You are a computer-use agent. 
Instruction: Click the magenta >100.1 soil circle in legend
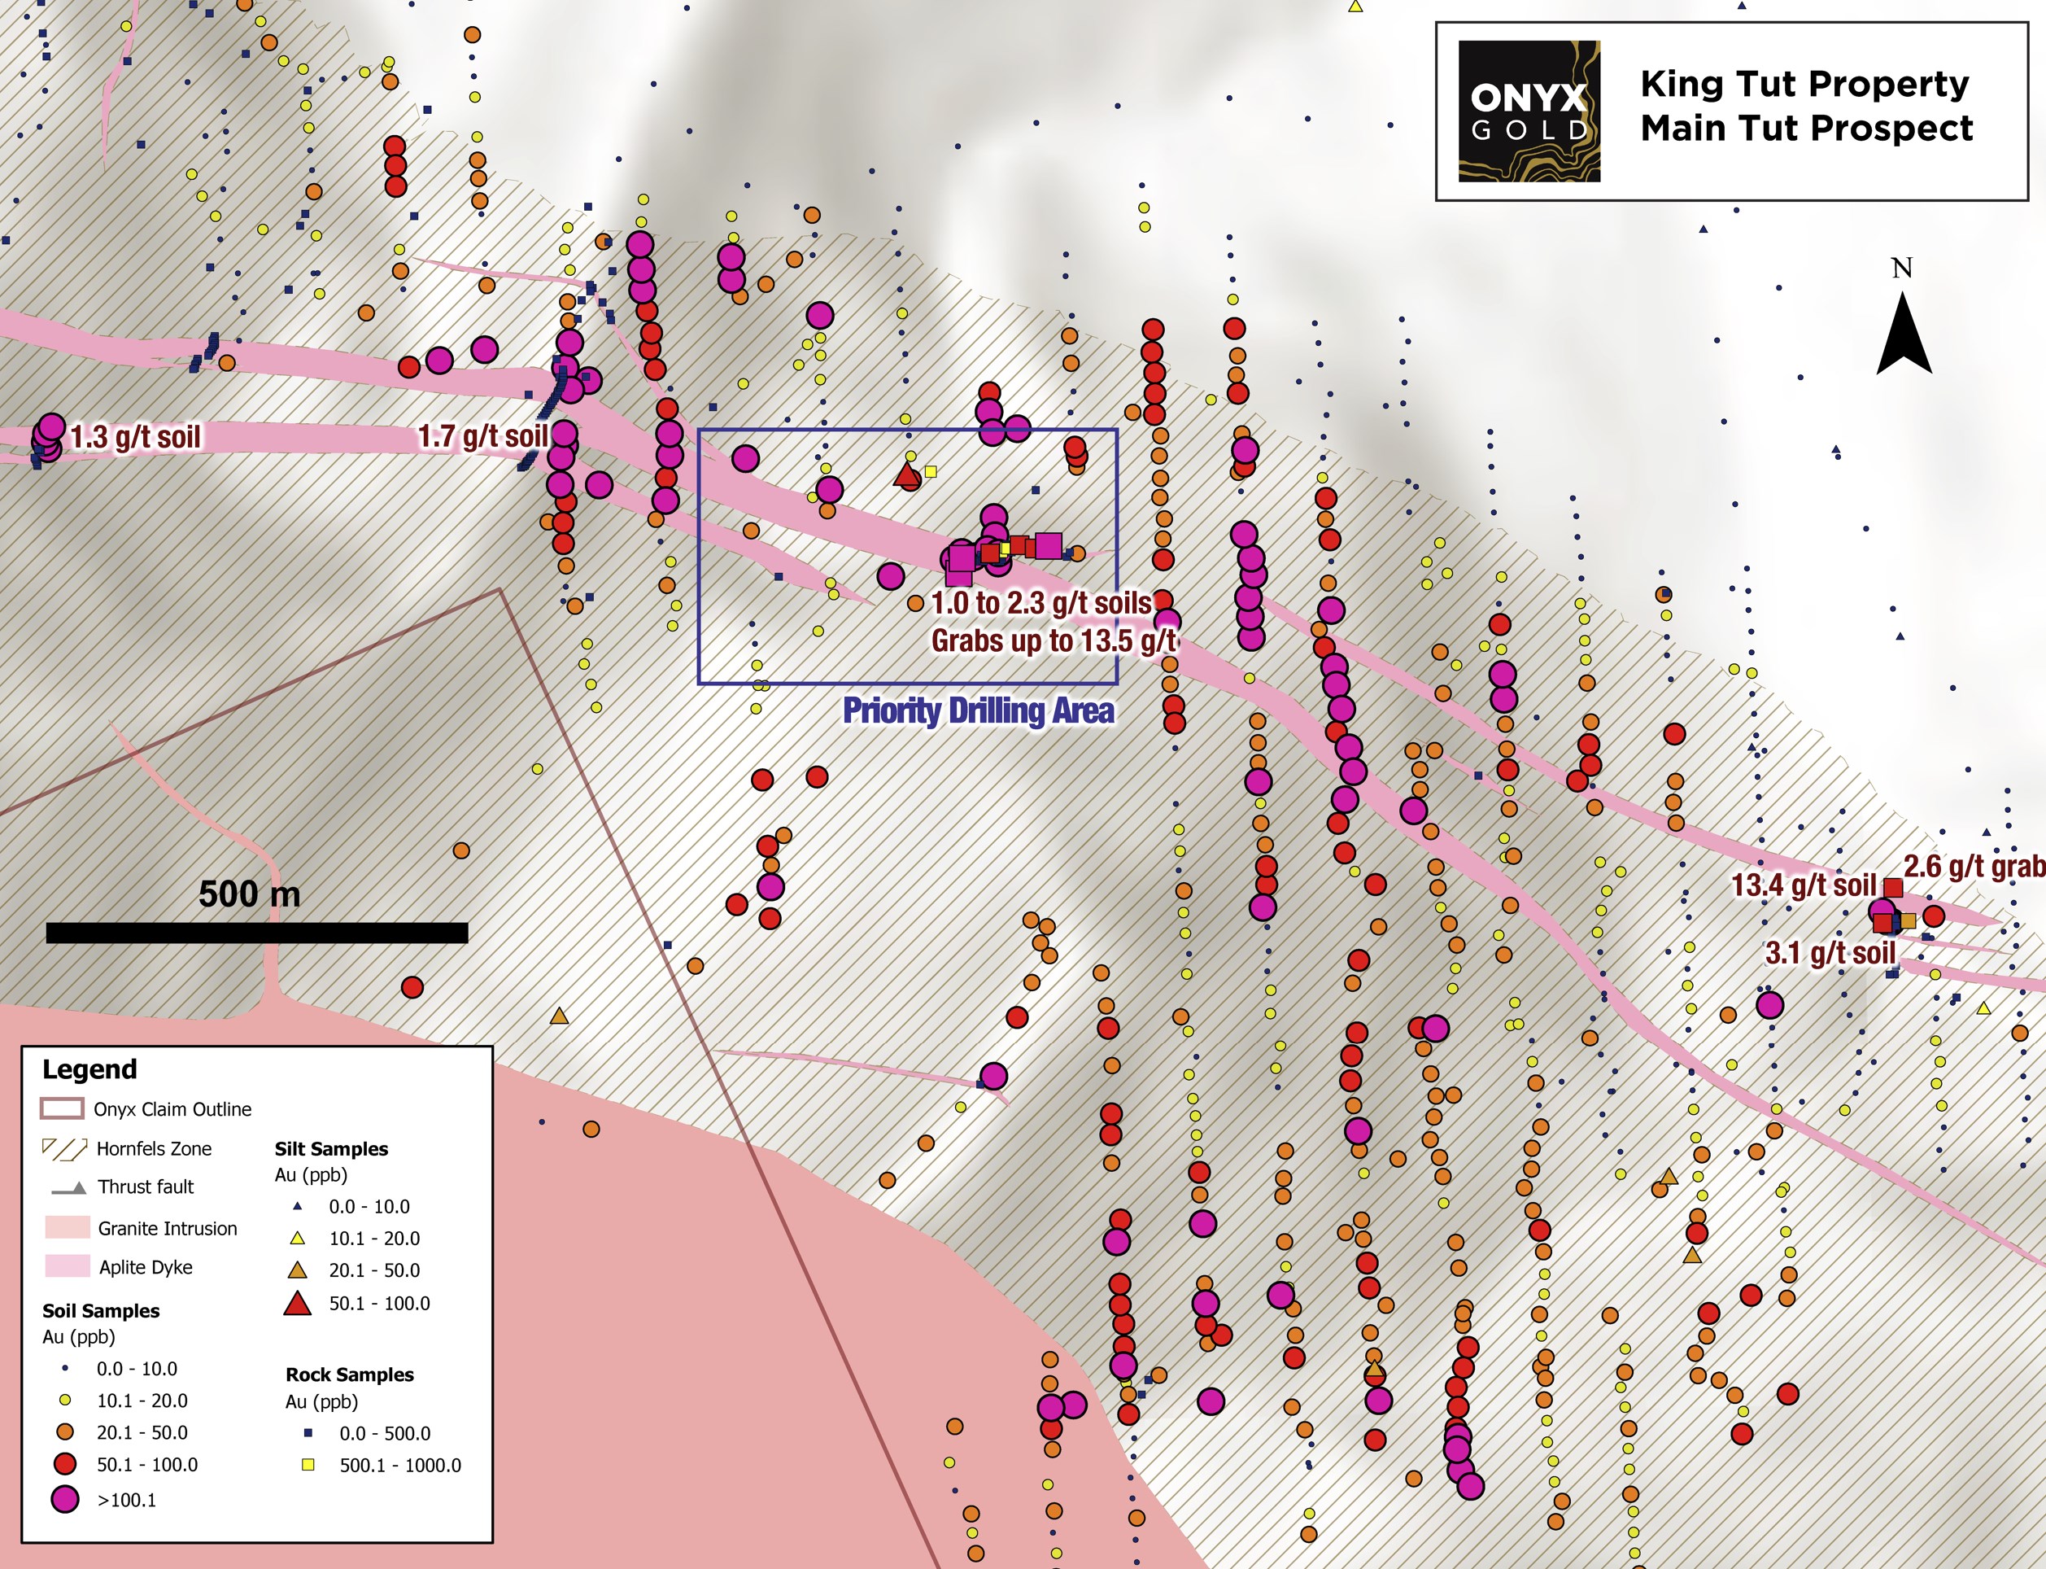[x=64, y=1500]
